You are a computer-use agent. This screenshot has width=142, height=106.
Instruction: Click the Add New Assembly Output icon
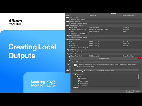(70, 38)
